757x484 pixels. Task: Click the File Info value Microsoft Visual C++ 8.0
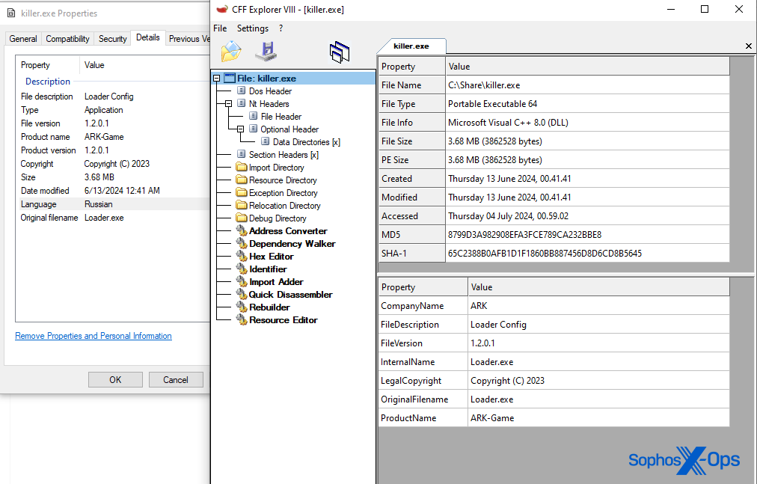(x=587, y=123)
